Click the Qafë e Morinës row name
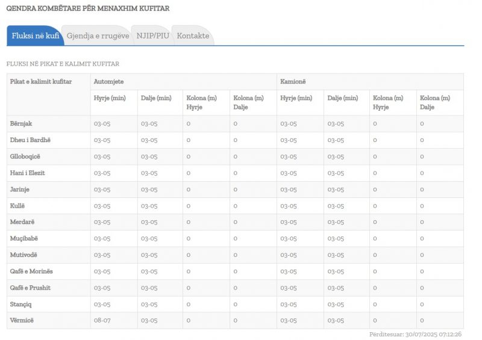482x340 pixels. click(x=31, y=271)
